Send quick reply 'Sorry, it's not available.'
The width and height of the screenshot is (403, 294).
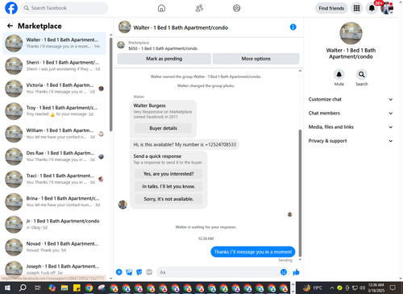coord(168,199)
